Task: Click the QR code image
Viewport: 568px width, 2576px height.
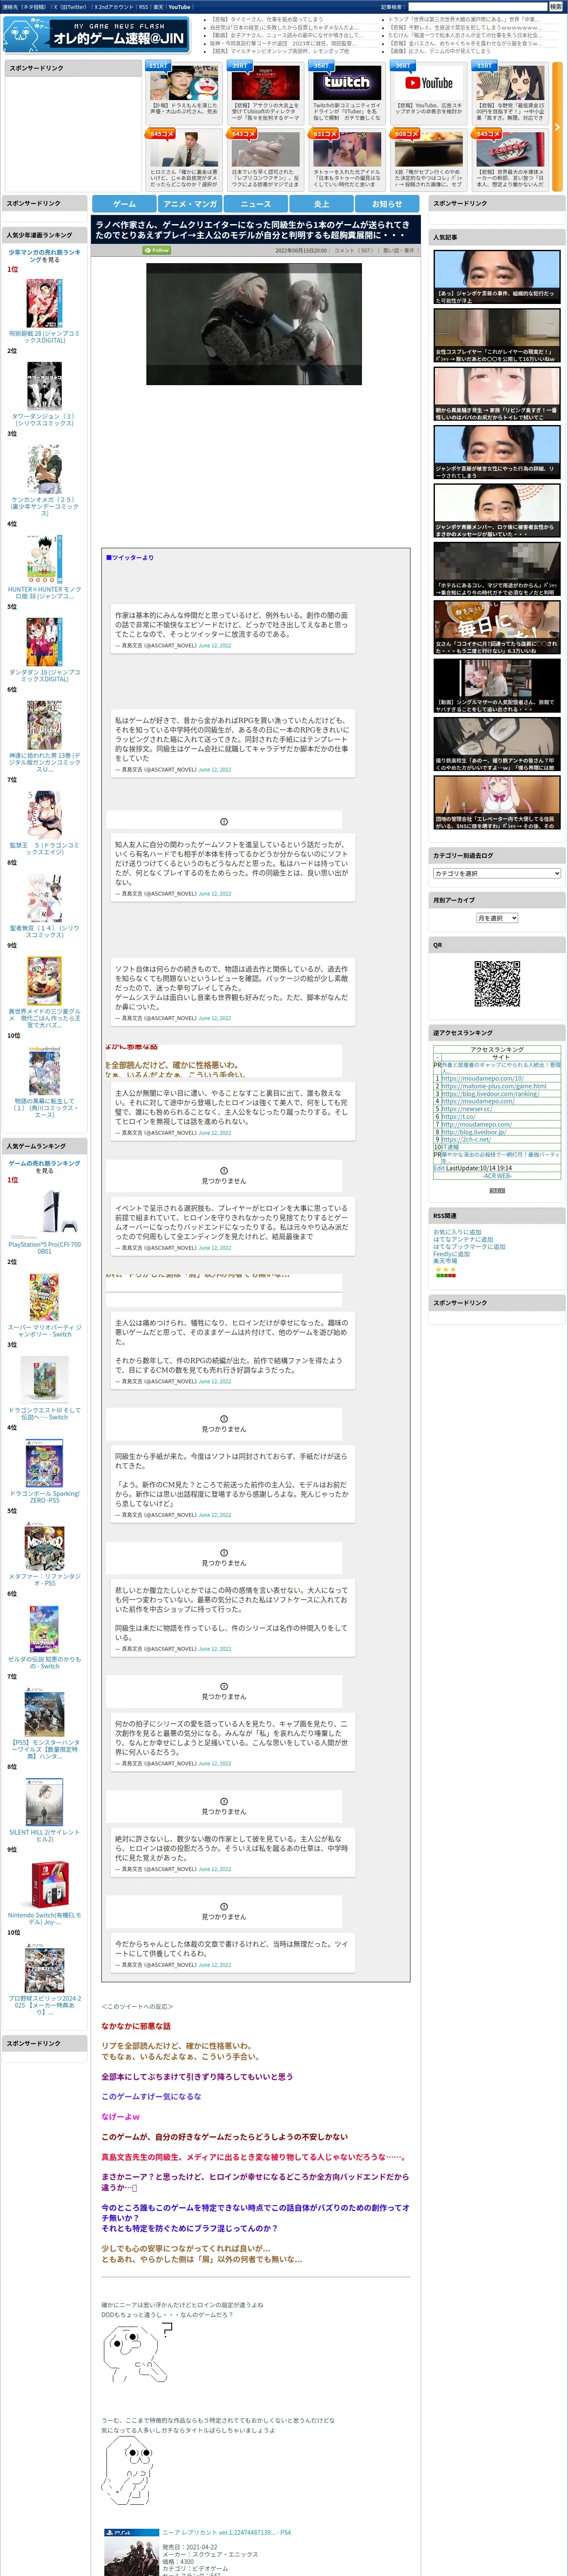Action: (497, 984)
